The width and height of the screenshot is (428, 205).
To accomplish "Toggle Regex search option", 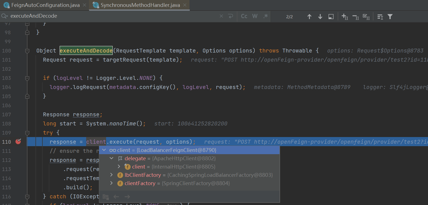I will [265, 16].
